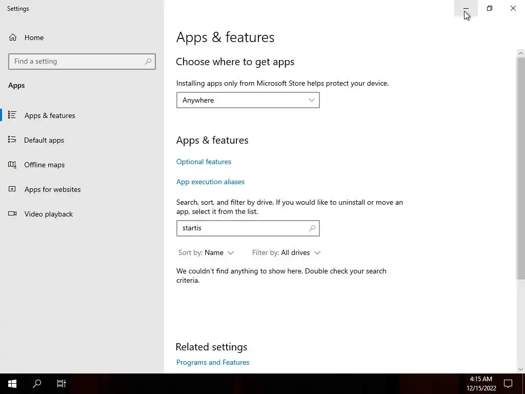Open App execution aliases link
Image resolution: width=525 pixels, height=394 pixels.
pyautogui.click(x=210, y=182)
